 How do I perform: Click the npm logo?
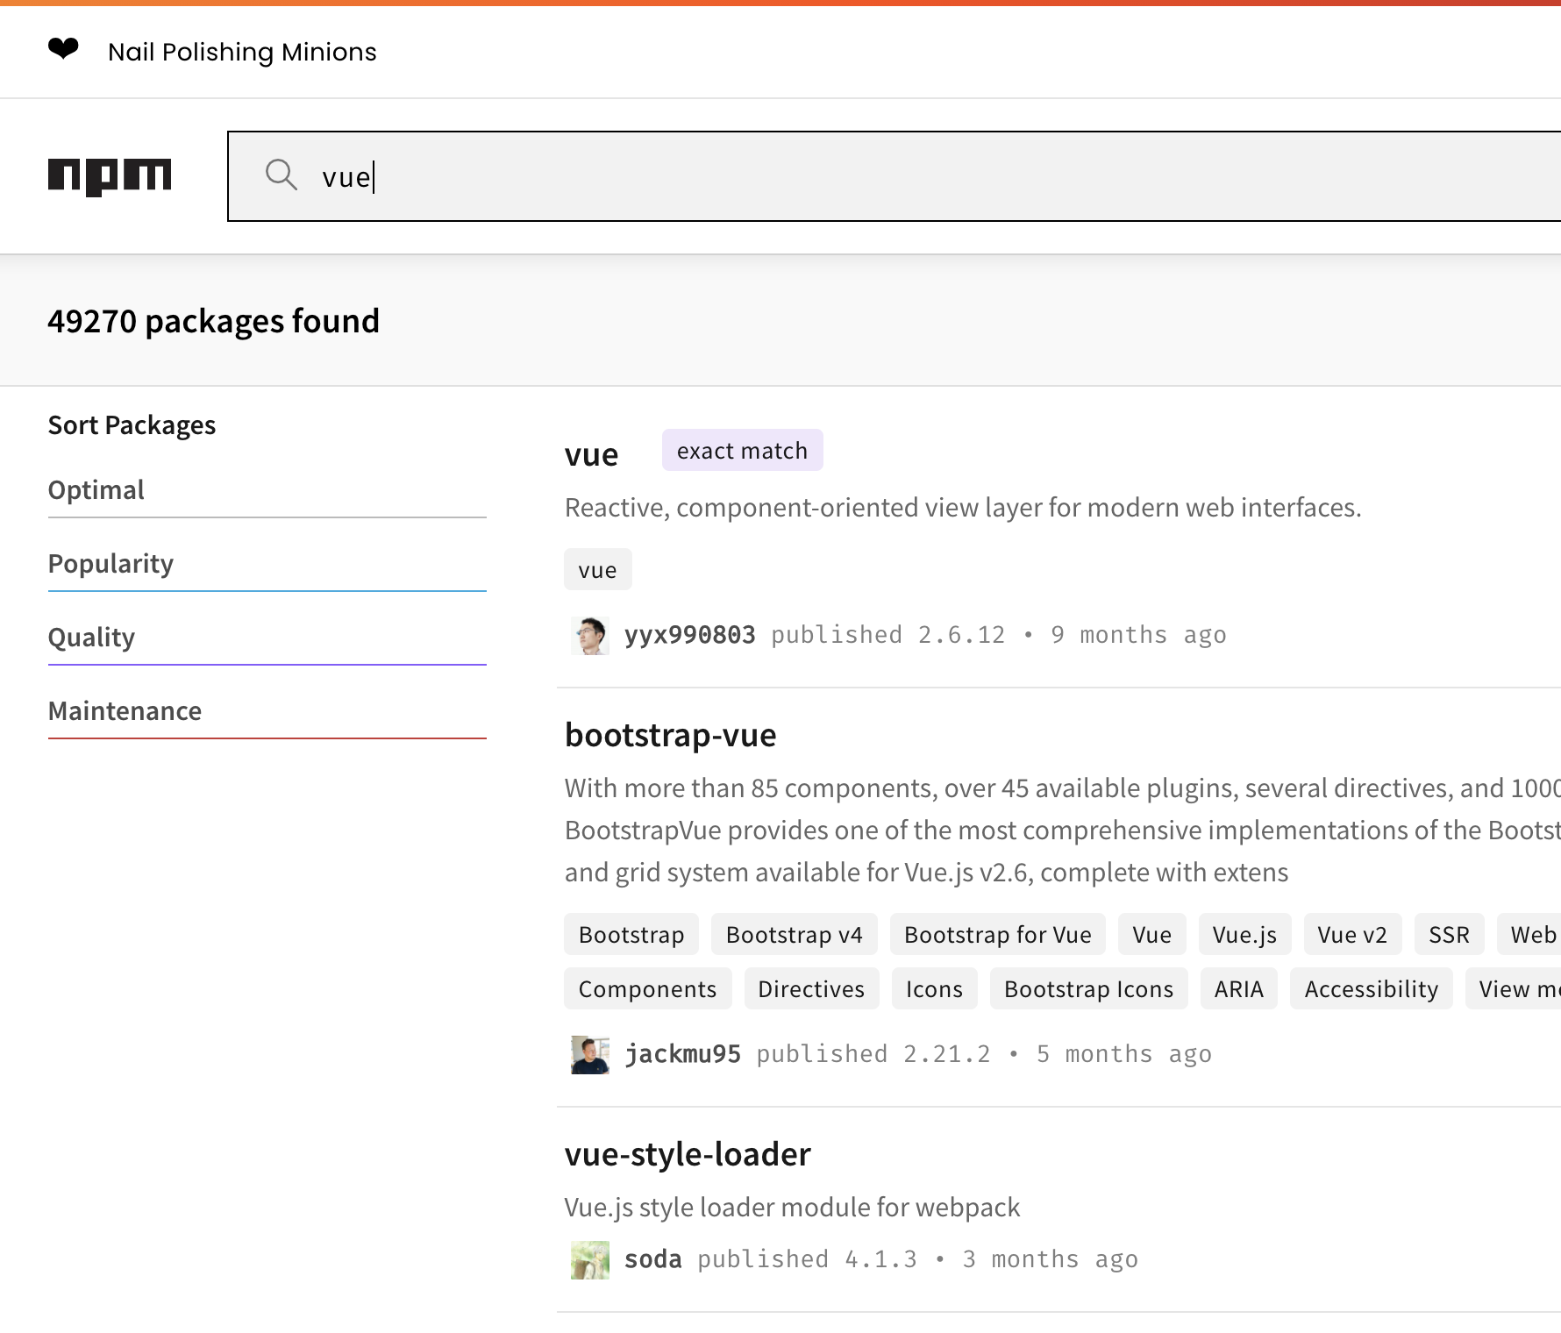[x=110, y=176]
